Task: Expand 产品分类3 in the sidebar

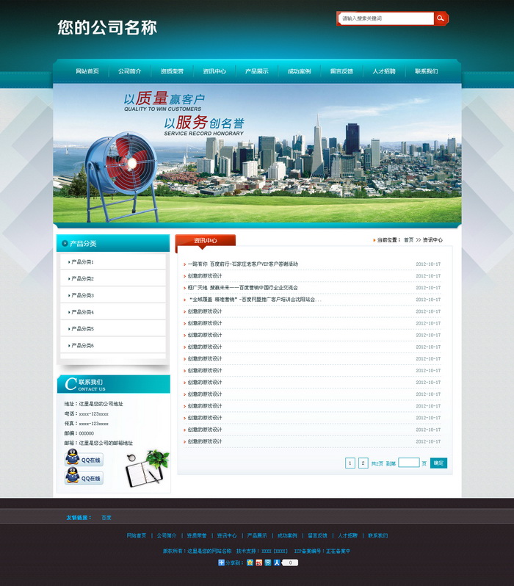Action: (x=82, y=295)
